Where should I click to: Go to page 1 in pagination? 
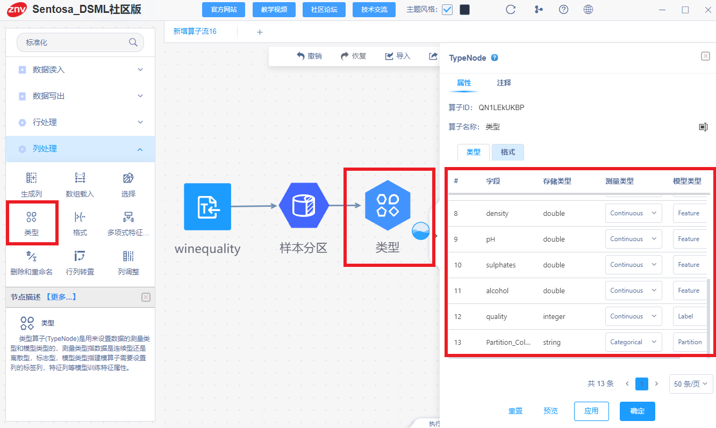tap(642, 384)
